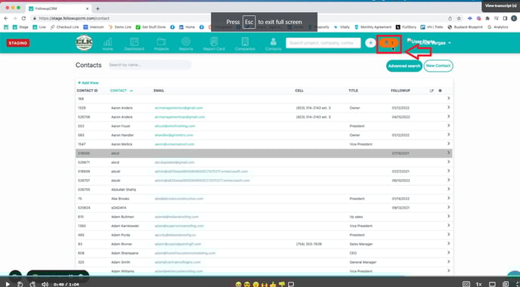
Task: Click the round plus quick-add button
Action: click(x=370, y=43)
